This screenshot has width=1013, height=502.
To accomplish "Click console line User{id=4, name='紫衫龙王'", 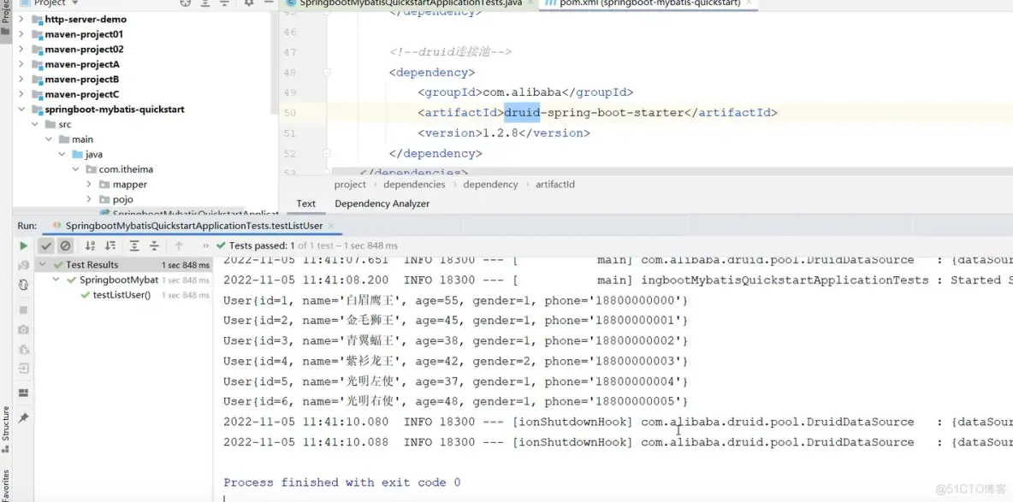I will (x=455, y=361).
